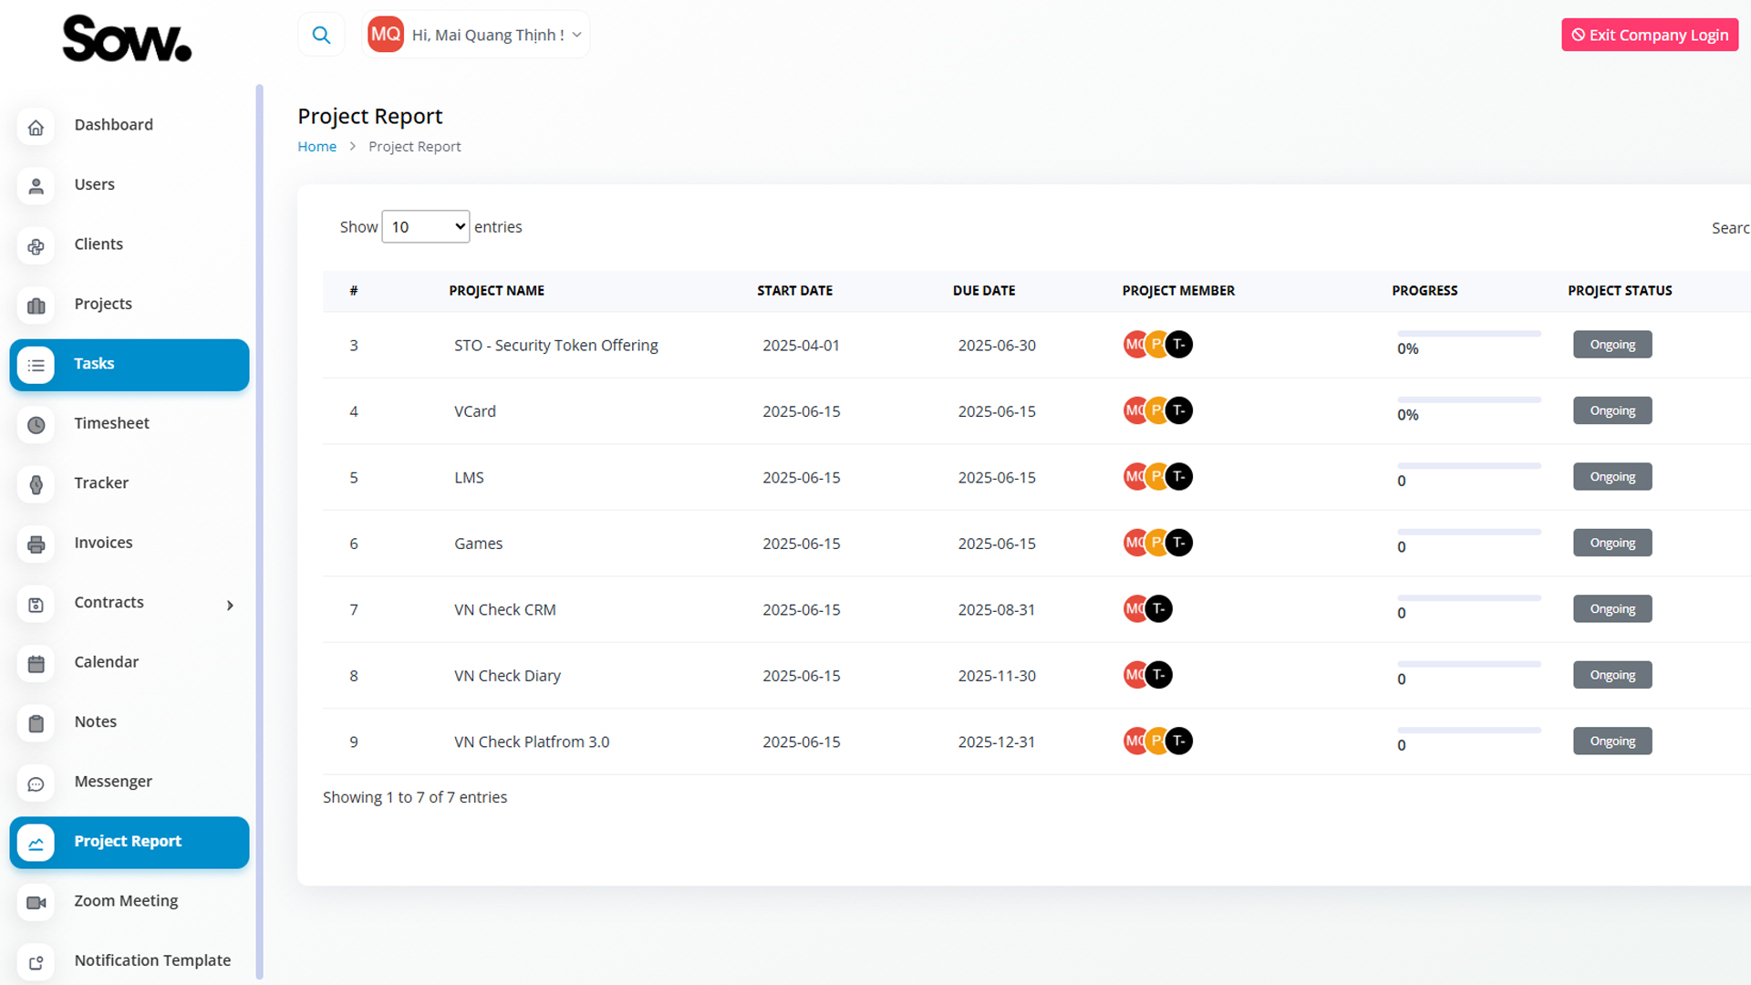Open the Timesheet clock icon

click(x=36, y=424)
